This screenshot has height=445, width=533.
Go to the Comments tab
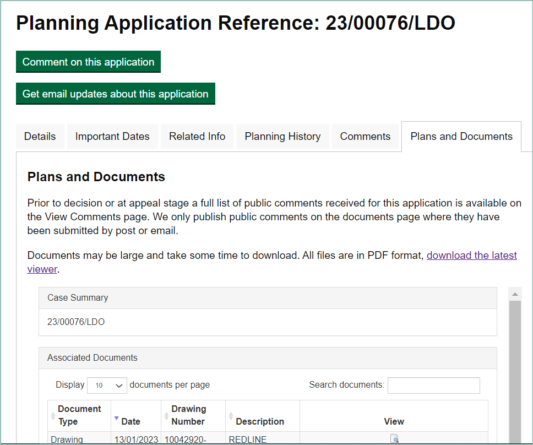(365, 137)
